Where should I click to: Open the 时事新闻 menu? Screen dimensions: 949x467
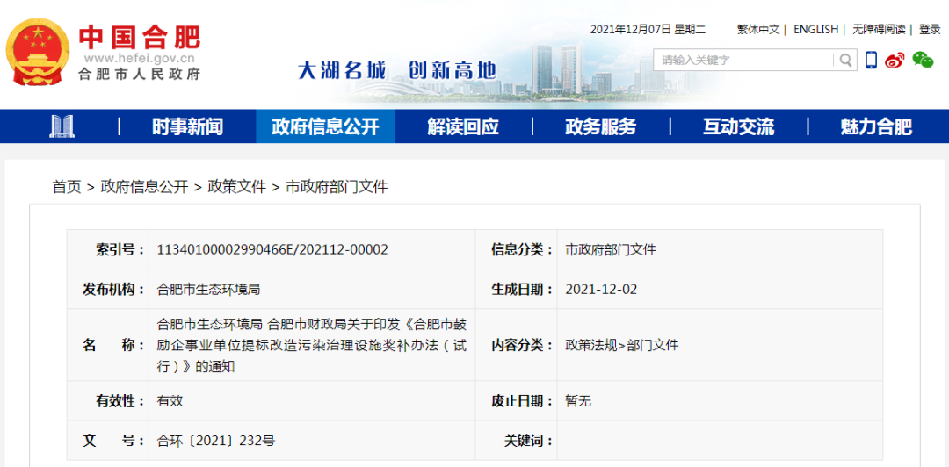(187, 126)
